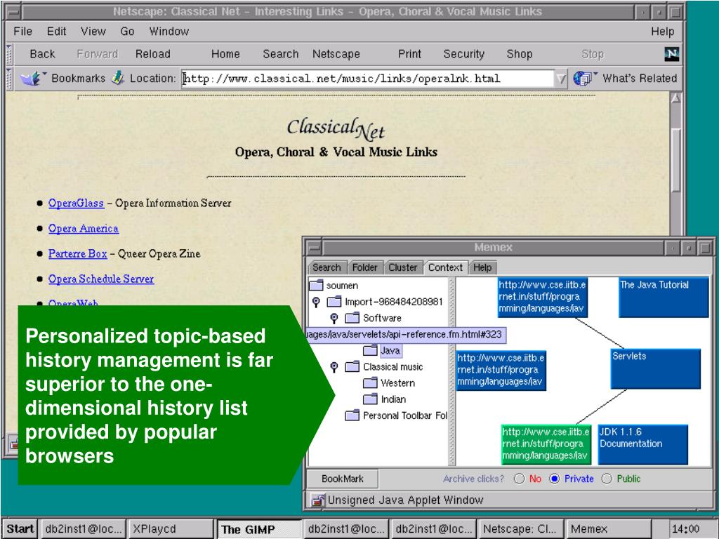Select the Import-968484208981 folder icon

(x=334, y=302)
